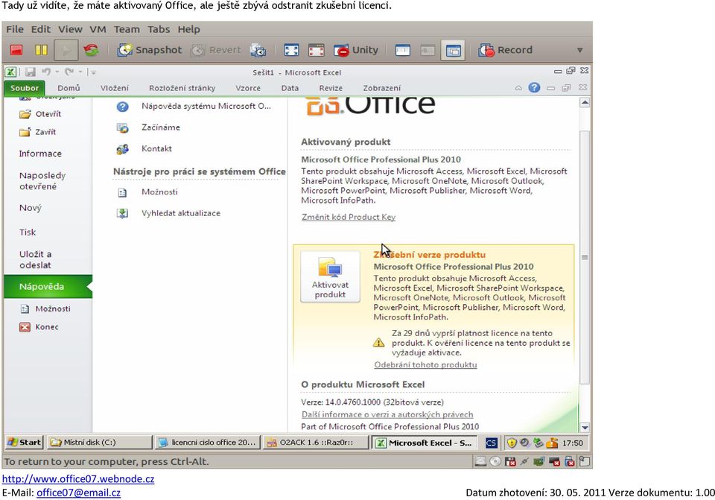Click the quick switch mode icon
Image resolution: width=715 pixels, height=500 pixels.
pos(316,50)
